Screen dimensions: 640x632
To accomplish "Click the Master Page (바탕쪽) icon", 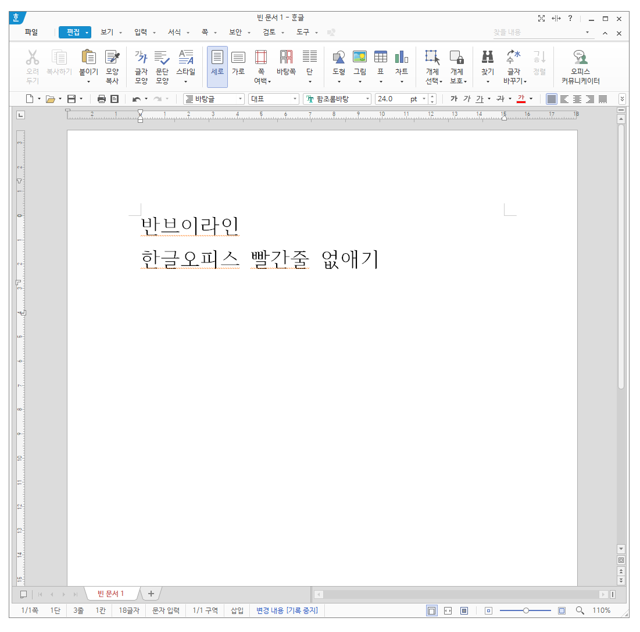I will click(286, 58).
